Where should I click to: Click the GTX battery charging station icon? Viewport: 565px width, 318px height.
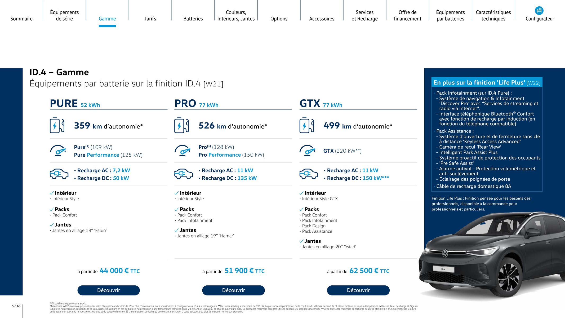coord(307,125)
